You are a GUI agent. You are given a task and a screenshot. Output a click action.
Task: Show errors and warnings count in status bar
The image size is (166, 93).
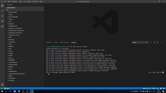click(7, 88)
